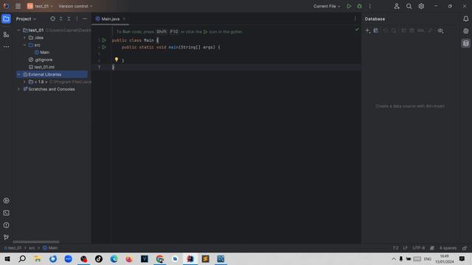The image size is (472, 265).
Task: Toggle read-only lock in status bar
Action: coord(465,248)
